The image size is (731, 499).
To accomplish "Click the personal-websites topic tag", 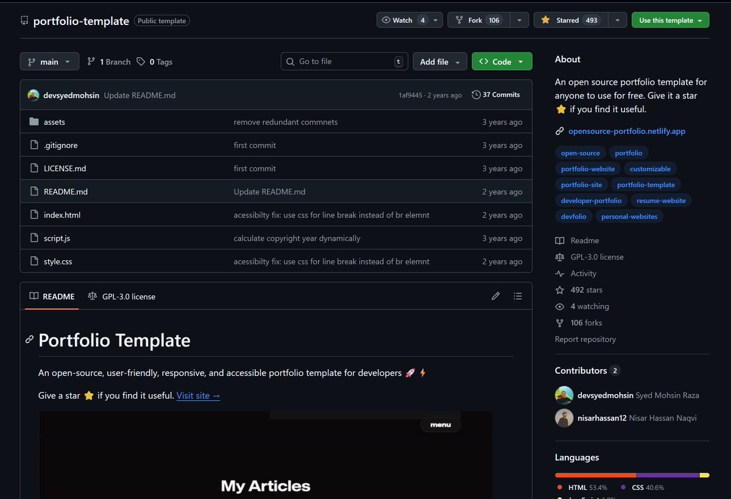I will point(629,216).
